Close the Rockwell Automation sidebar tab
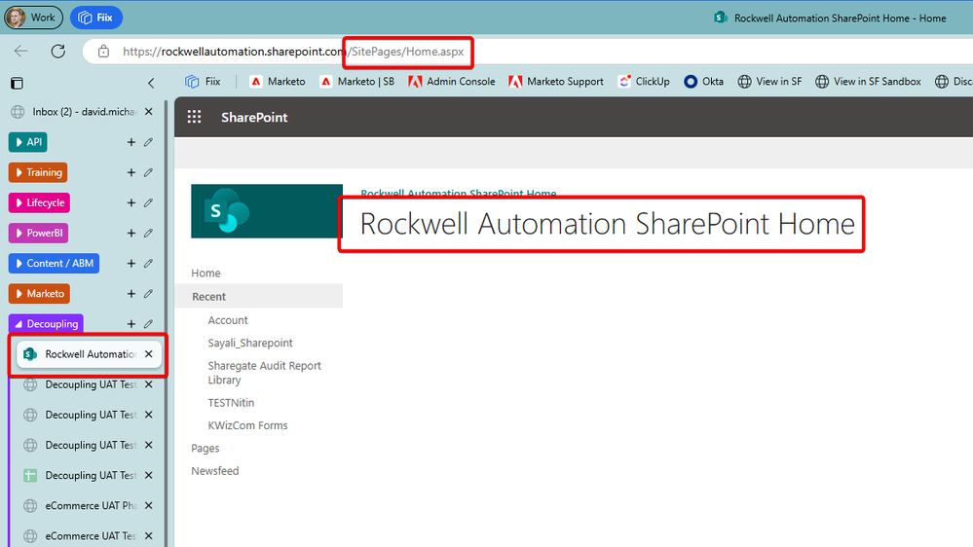973x547 pixels. [x=149, y=354]
